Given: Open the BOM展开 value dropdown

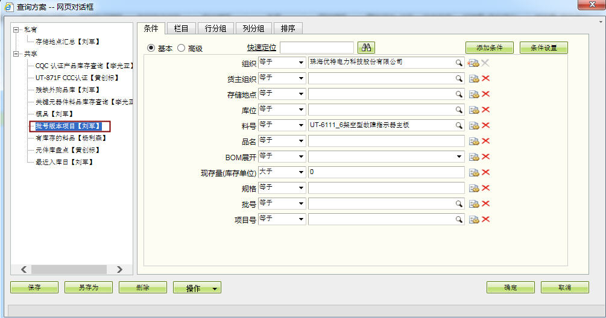Looking at the screenshot, I should pos(459,157).
